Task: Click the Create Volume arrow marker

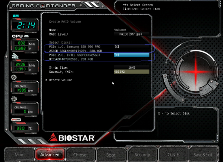Action: (46, 80)
